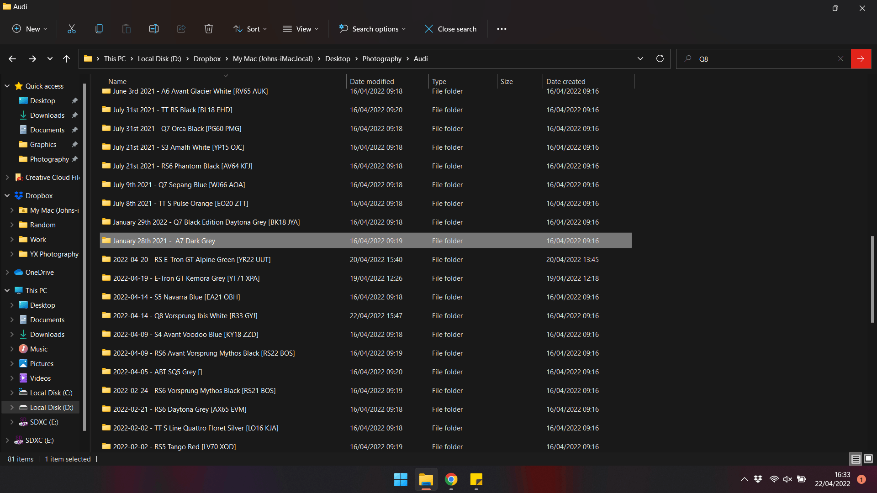Click the Cut scissors icon

point(72,29)
